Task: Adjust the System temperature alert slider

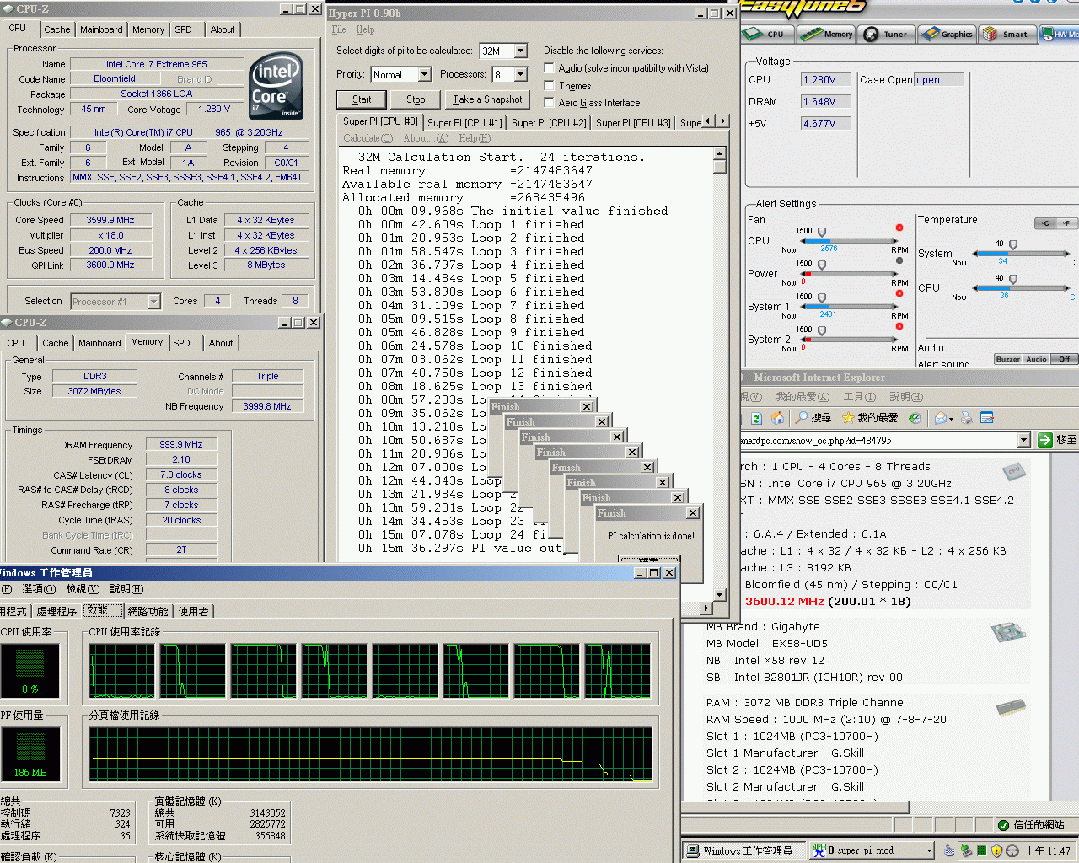Action: pos(1013,245)
